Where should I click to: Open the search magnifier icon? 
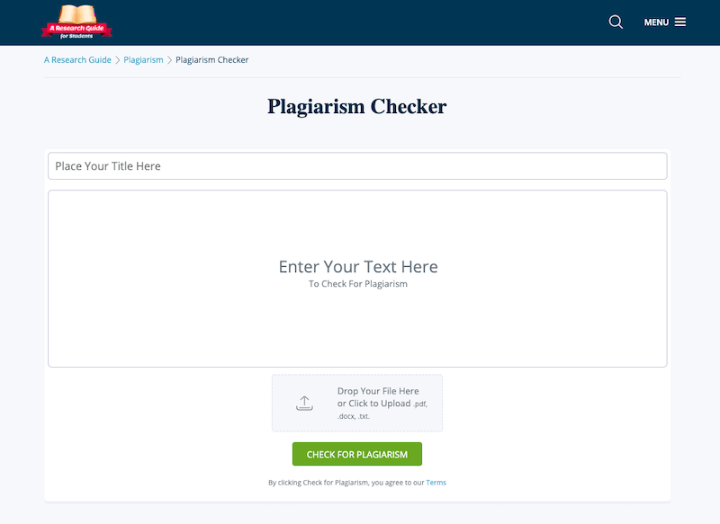click(x=616, y=22)
